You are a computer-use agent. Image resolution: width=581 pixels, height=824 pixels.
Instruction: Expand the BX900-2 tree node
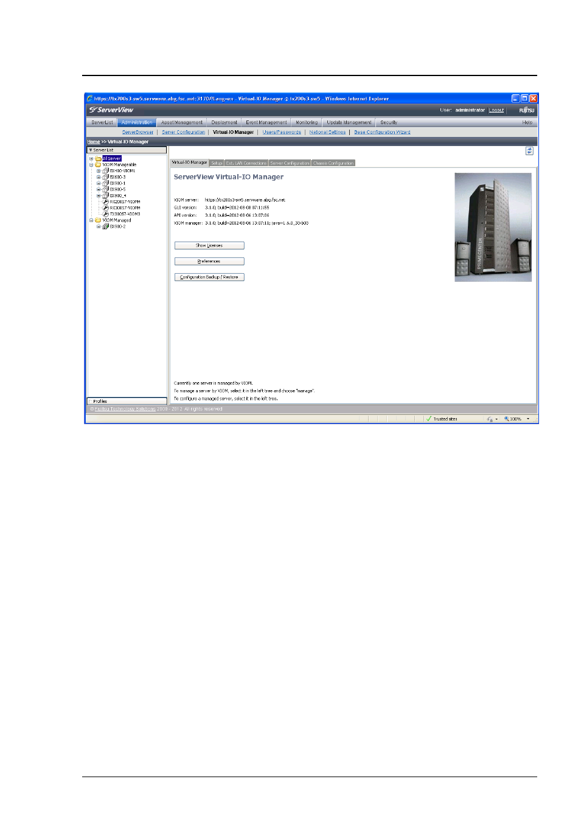tap(99, 226)
